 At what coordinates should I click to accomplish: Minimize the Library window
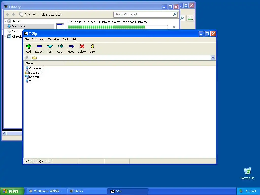pos(164,7)
